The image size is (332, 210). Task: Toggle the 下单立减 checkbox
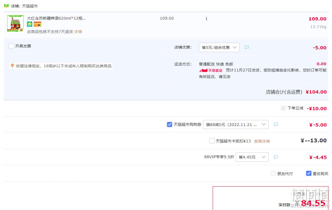(x=283, y=108)
